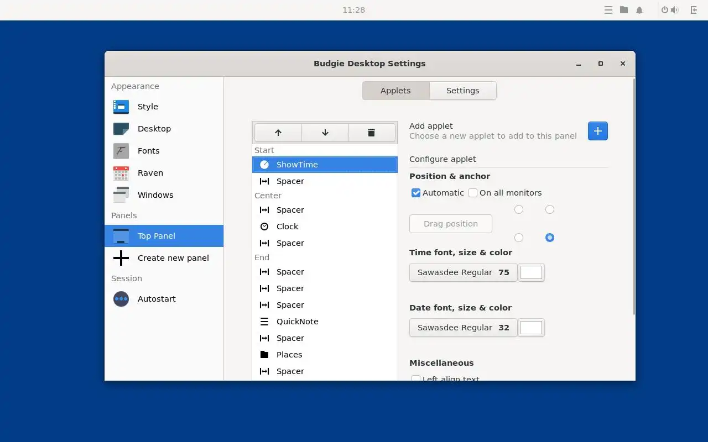
Task: Click Create new panel
Action: (x=164, y=258)
